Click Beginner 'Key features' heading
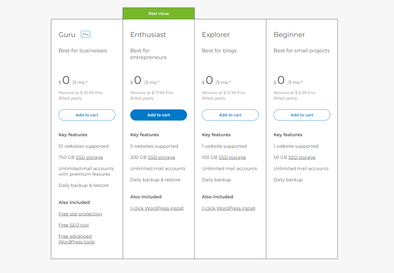394x273 pixels. click(288, 135)
